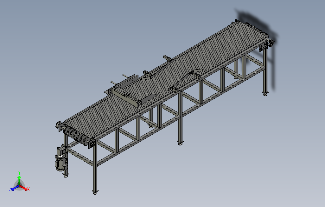
Task: Click the red X axis on triad
Action: coord(24,187)
